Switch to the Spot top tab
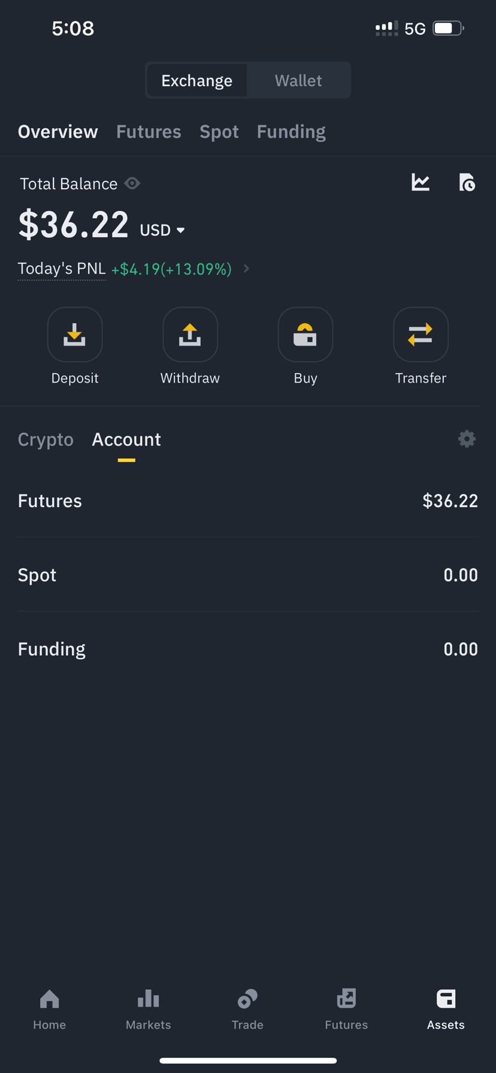 pyautogui.click(x=219, y=132)
